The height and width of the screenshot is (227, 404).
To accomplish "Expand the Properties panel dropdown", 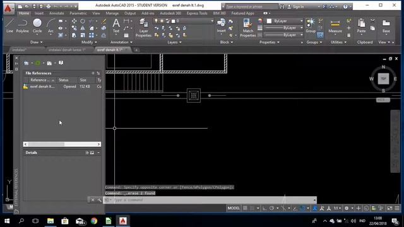I will pos(270,42).
